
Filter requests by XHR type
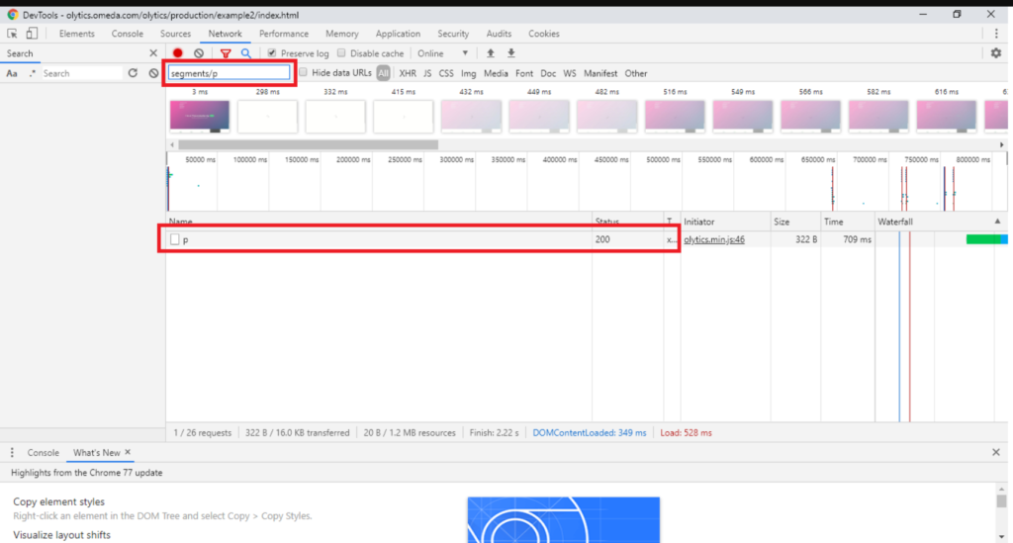click(x=408, y=73)
